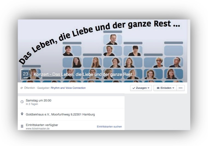208x146 pixels.
Task: Open the three-dots more options button
Action: click(x=181, y=88)
